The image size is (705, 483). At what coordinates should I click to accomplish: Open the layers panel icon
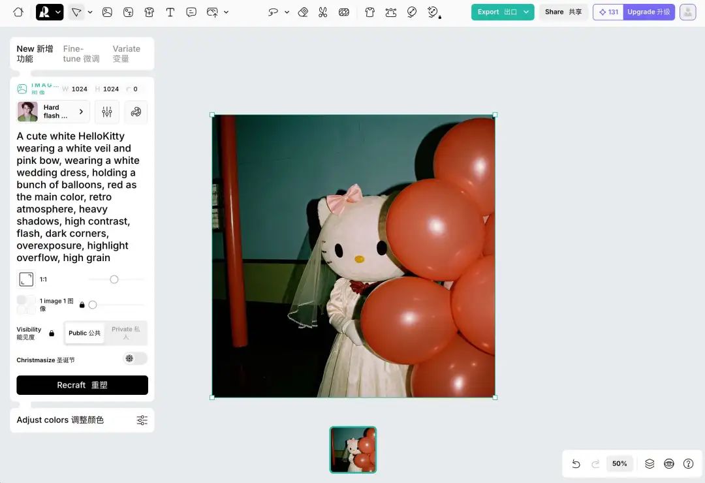pyautogui.click(x=650, y=463)
